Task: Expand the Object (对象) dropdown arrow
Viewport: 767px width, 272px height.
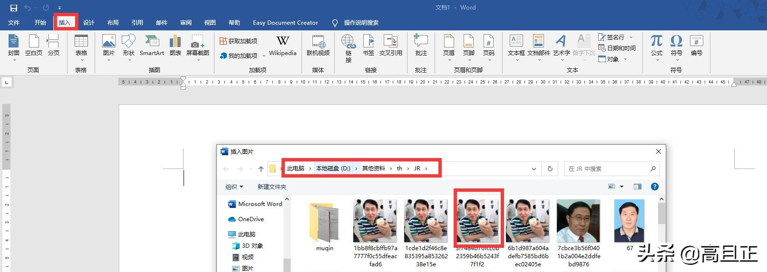Action: point(625,59)
